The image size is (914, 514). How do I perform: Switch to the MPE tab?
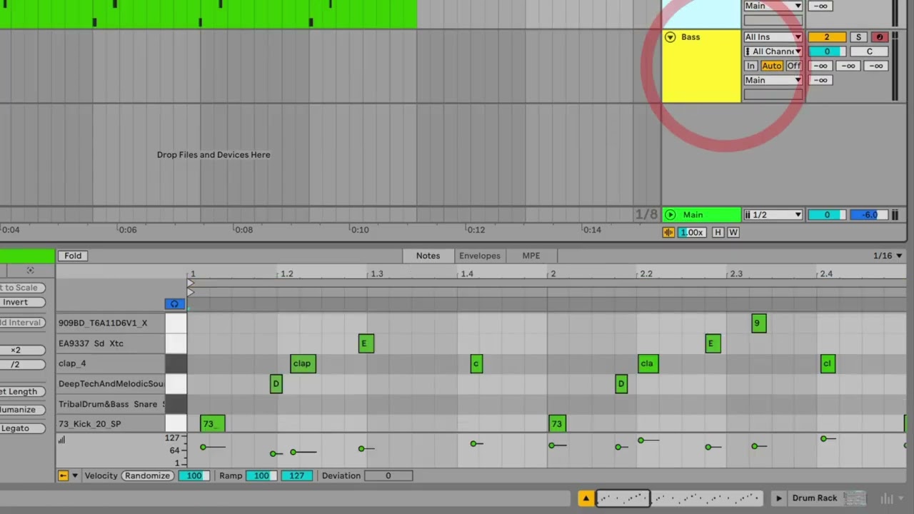531,256
